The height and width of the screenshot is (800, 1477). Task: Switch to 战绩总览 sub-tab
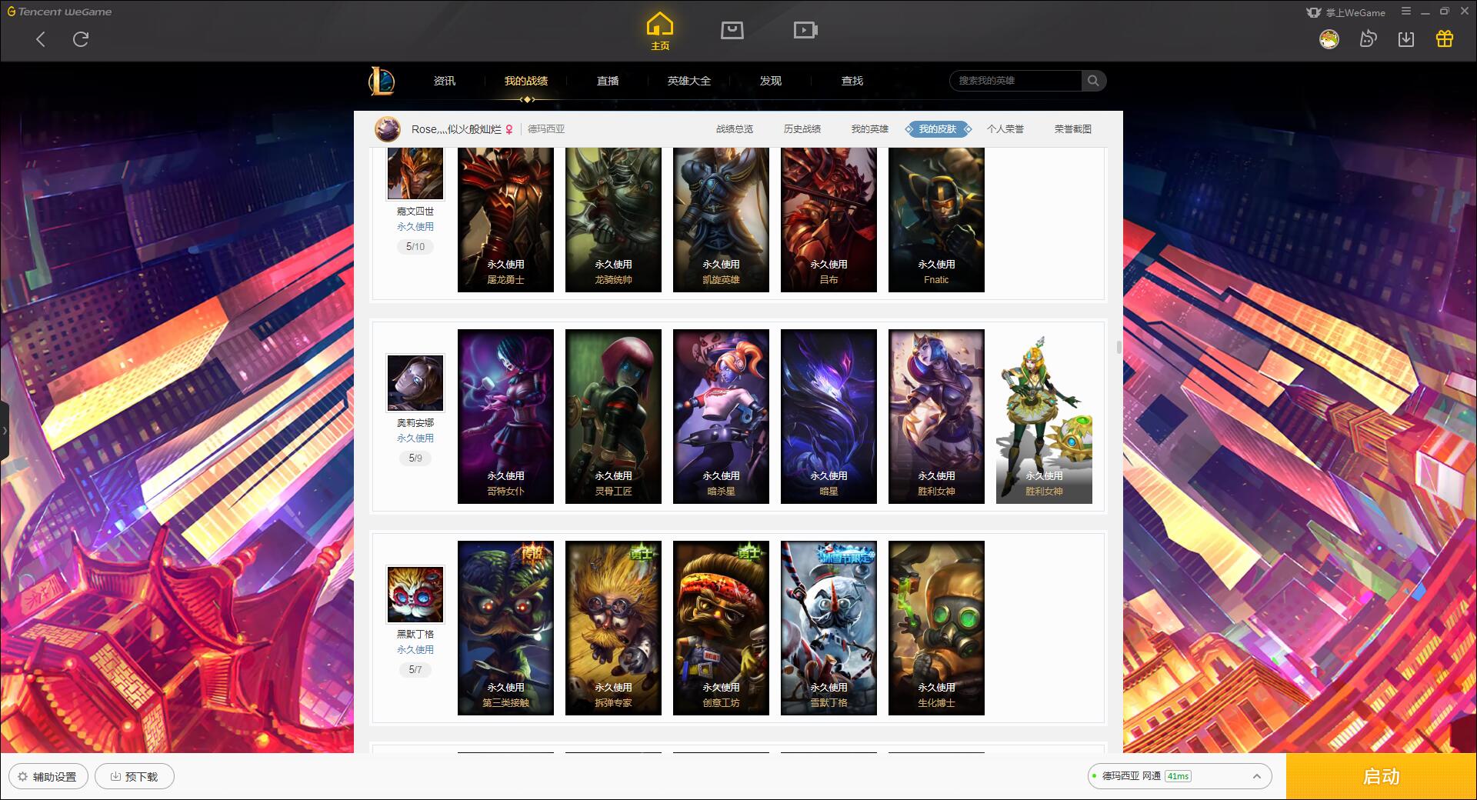[735, 129]
